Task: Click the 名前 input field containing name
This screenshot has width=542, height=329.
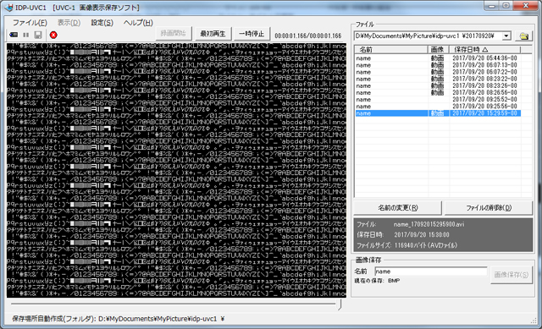Action: [x=431, y=271]
